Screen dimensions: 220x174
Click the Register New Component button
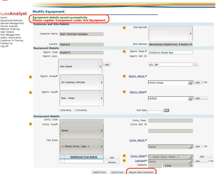coord(141,172)
